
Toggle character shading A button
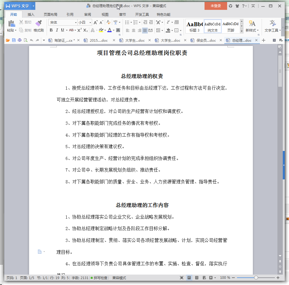tap(118, 30)
